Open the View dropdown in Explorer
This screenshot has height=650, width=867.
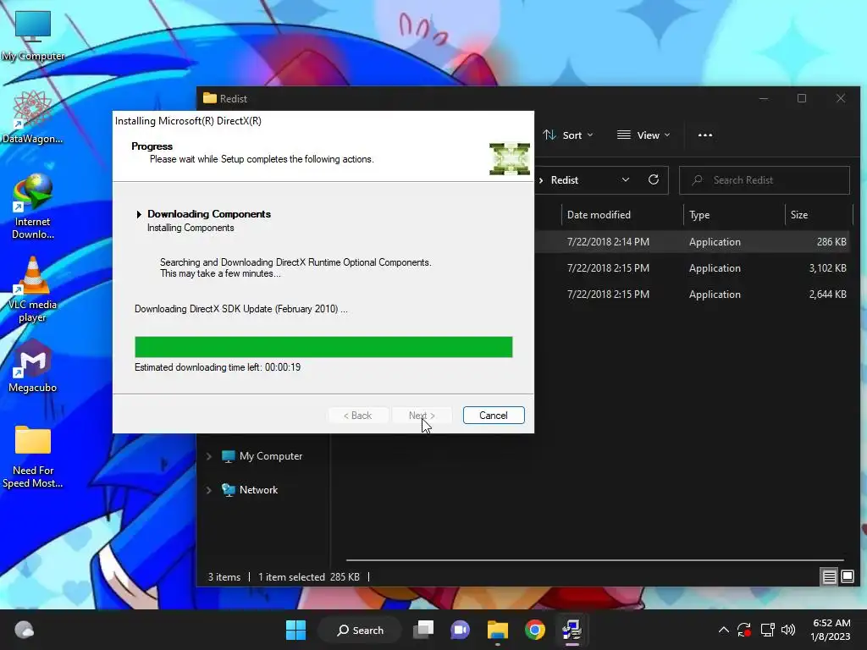click(x=643, y=135)
